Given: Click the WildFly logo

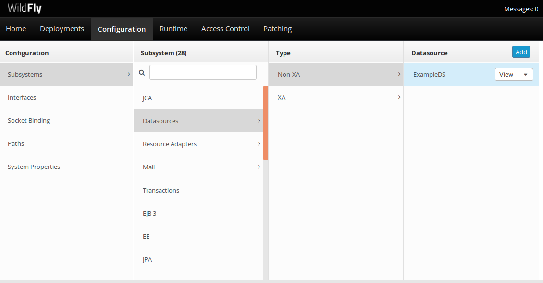Looking at the screenshot, I should (x=25, y=9).
